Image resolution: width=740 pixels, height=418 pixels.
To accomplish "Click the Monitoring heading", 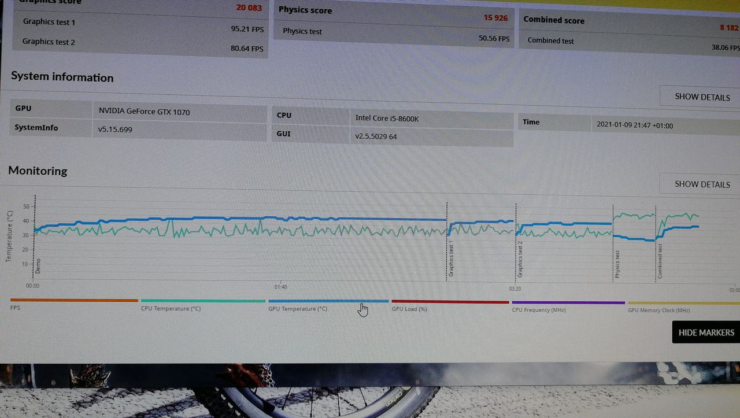I will point(38,171).
